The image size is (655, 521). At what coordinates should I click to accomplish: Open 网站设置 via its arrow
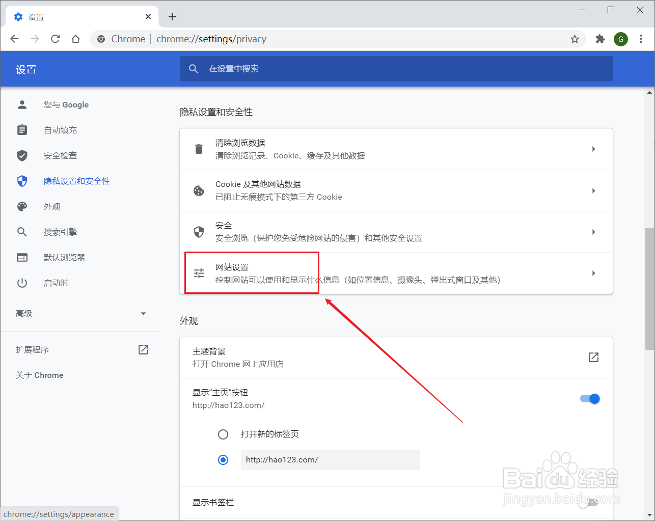pyautogui.click(x=593, y=273)
